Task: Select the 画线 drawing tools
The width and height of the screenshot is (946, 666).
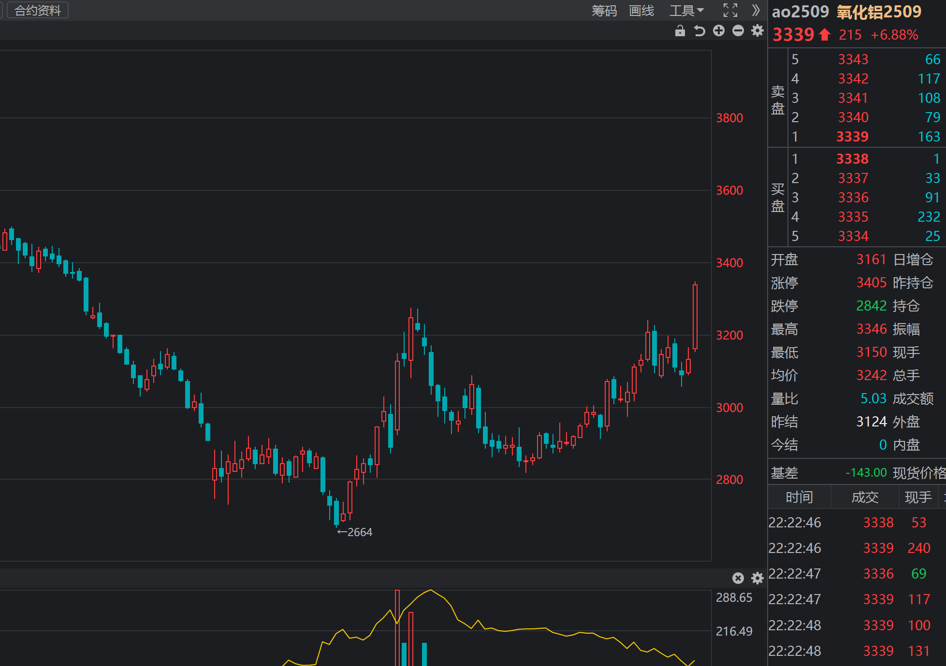Action: [x=641, y=11]
